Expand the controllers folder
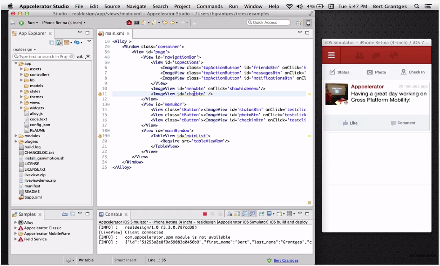Image resolution: width=440 pixels, height=266 pixels. coord(21,74)
